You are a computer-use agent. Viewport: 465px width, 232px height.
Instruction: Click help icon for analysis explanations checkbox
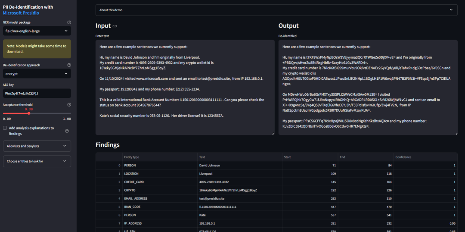(x=67, y=131)
